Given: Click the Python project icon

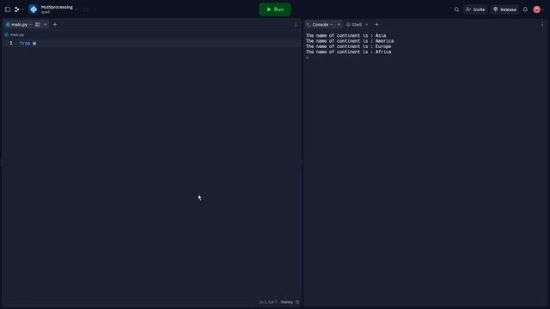Looking at the screenshot, I should pyautogui.click(x=34, y=9).
